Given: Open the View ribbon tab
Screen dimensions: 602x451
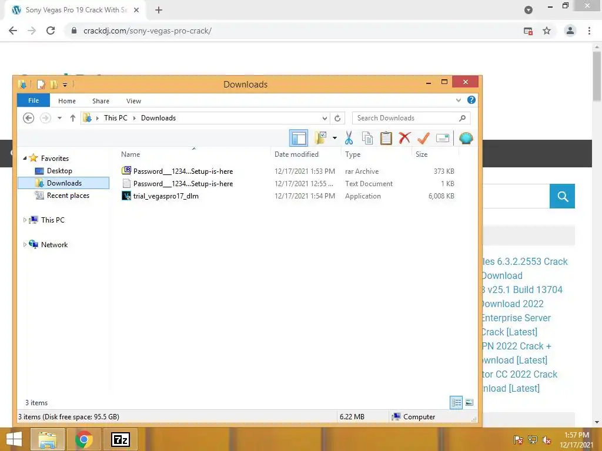Looking at the screenshot, I should point(133,101).
